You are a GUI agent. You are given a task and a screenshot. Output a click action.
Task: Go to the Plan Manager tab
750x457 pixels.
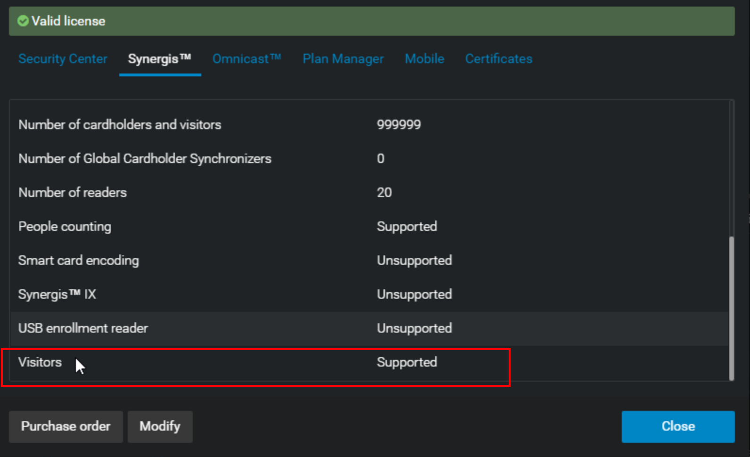pyautogui.click(x=343, y=59)
